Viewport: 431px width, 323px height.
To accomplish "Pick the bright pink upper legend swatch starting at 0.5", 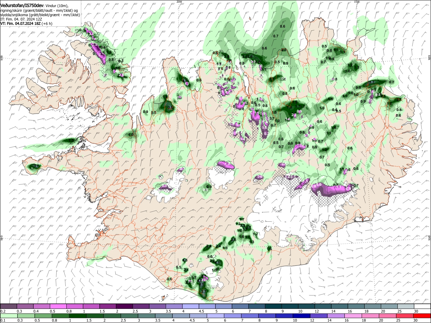I will [x=58, y=307].
